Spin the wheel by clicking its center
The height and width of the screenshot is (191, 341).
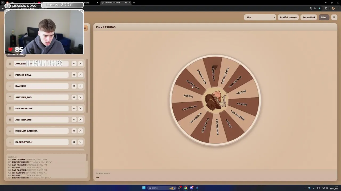click(x=215, y=100)
